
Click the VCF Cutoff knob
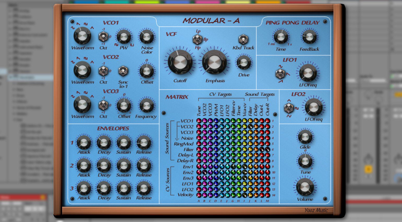[x=180, y=62]
